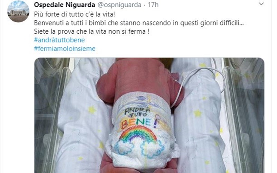Click the Ospedale Niguarda display name

(x=65, y=5)
